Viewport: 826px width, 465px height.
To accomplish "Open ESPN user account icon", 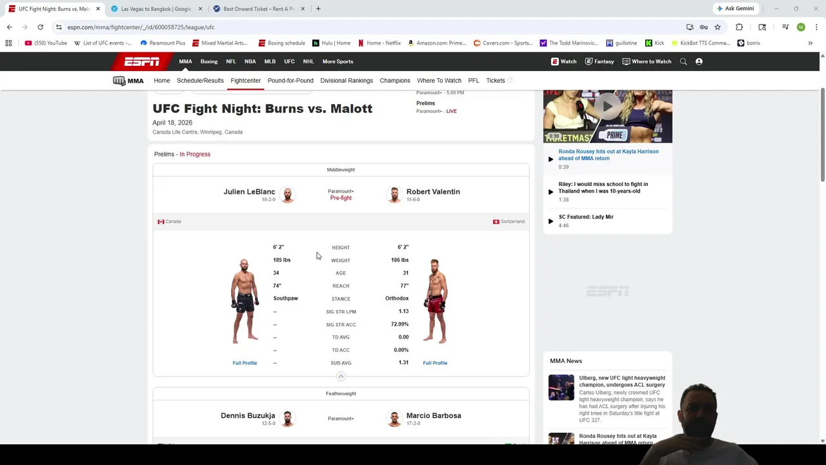I will (x=699, y=61).
